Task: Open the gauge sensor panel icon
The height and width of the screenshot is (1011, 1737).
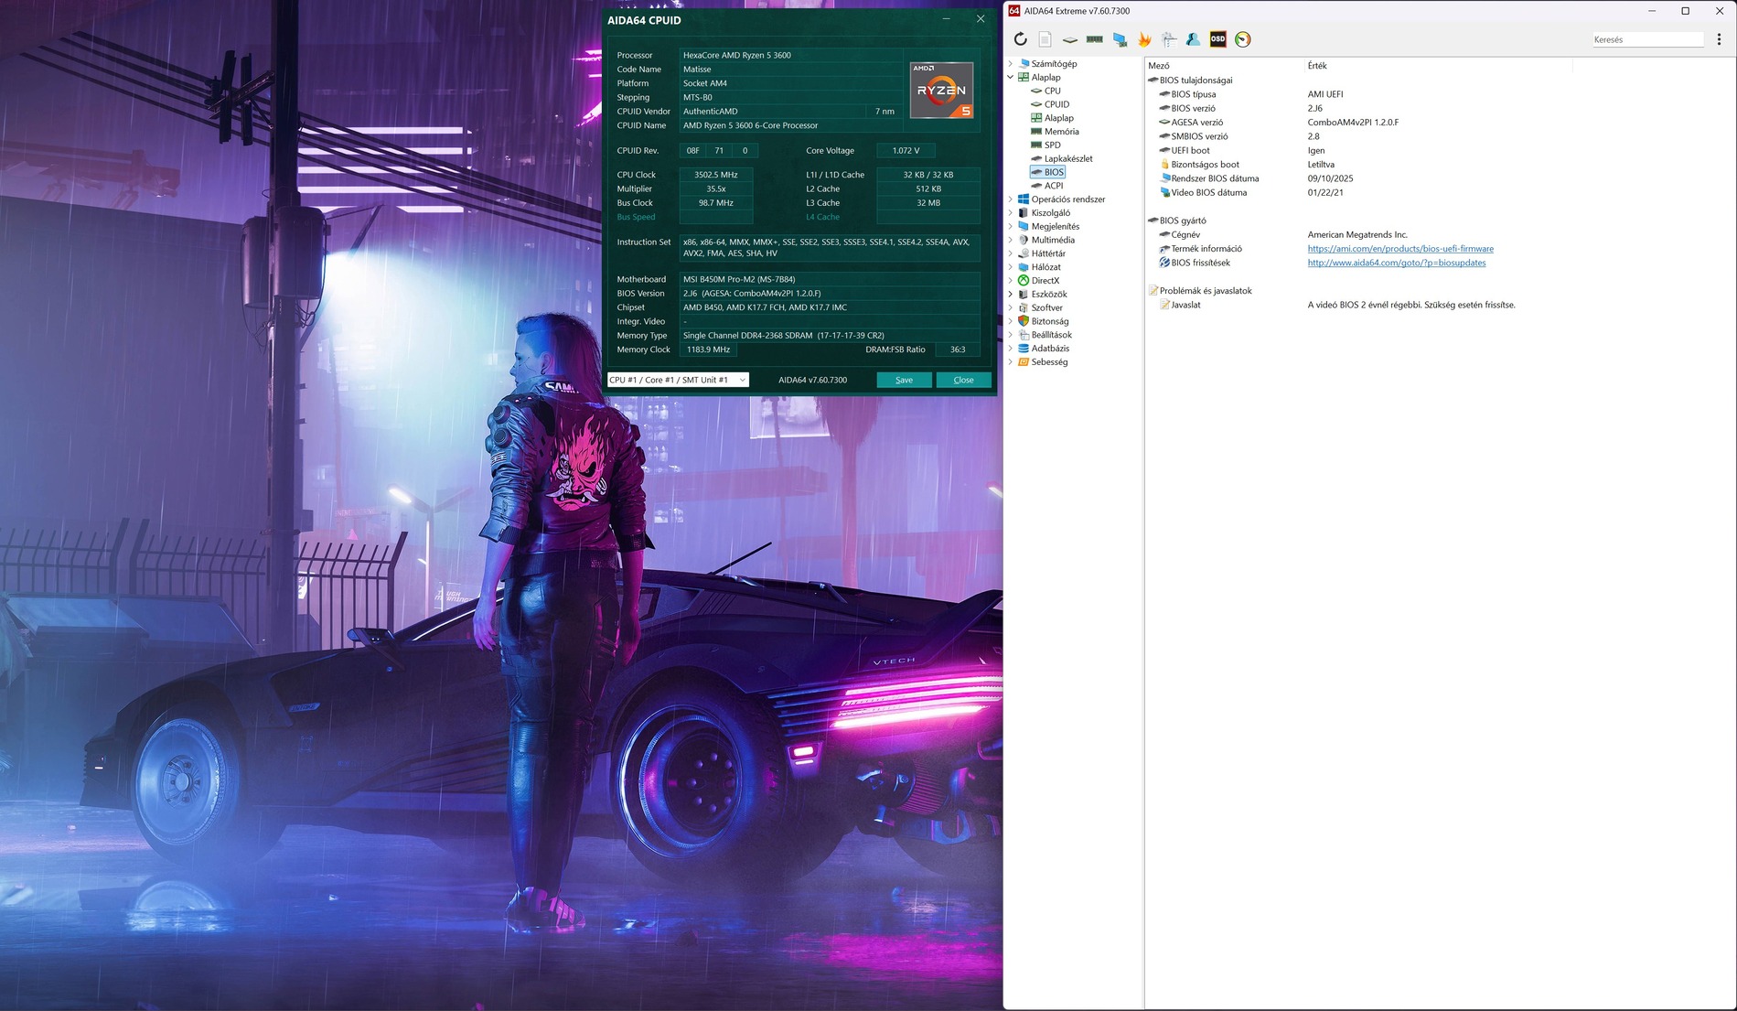Action: (x=1242, y=39)
